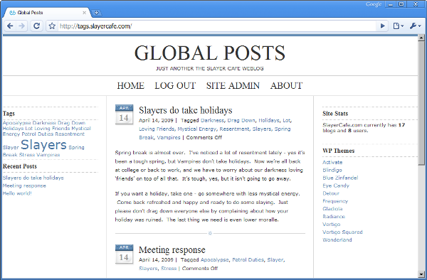
Task: Open the Vertigo Squared theme link
Action: [342, 232]
